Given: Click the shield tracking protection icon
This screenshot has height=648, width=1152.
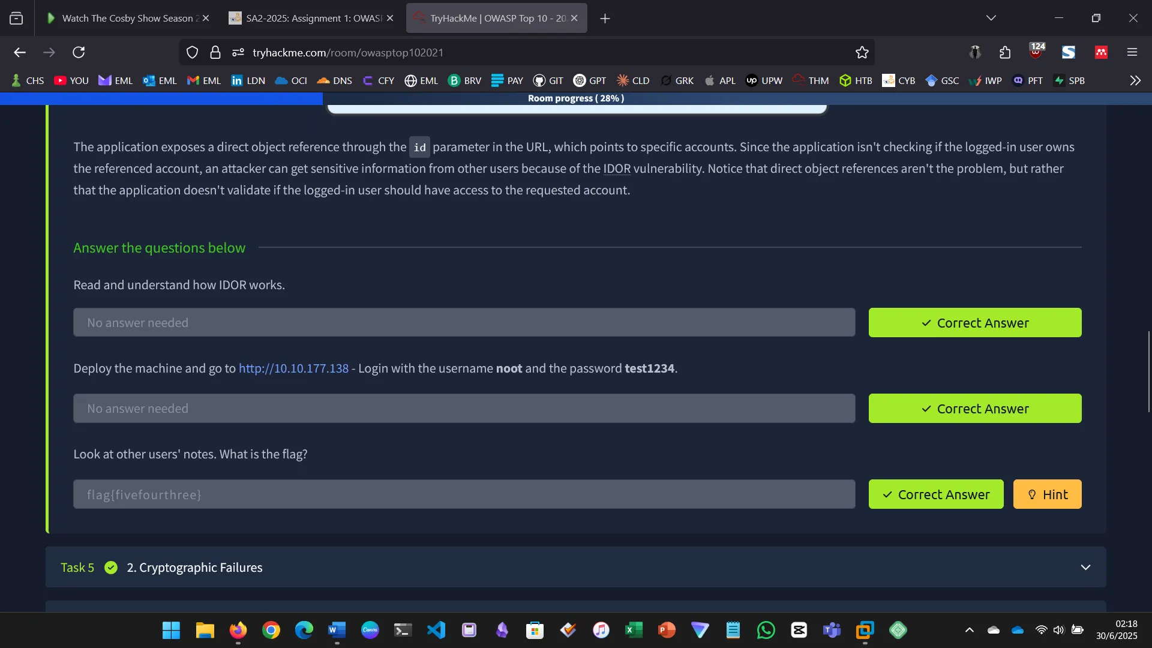Looking at the screenshot, I should click(192, 52).
